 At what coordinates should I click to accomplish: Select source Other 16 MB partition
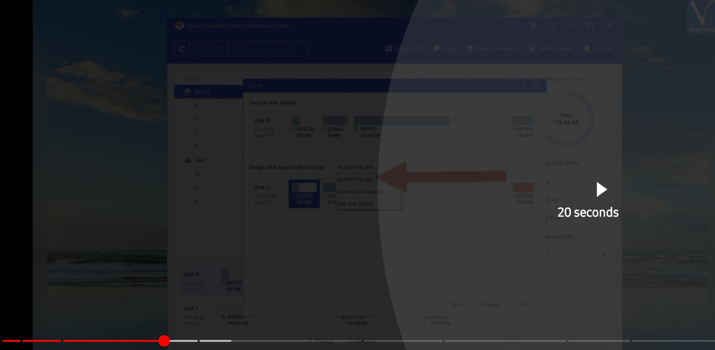click(335, 127)
